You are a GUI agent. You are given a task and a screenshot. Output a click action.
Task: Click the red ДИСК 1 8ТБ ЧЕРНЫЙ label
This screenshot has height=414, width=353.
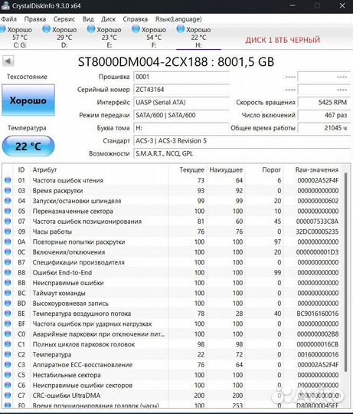click(x=283, y=40)
